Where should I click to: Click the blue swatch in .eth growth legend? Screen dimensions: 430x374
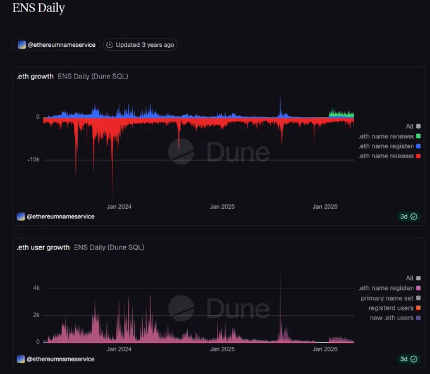[418, 146]
